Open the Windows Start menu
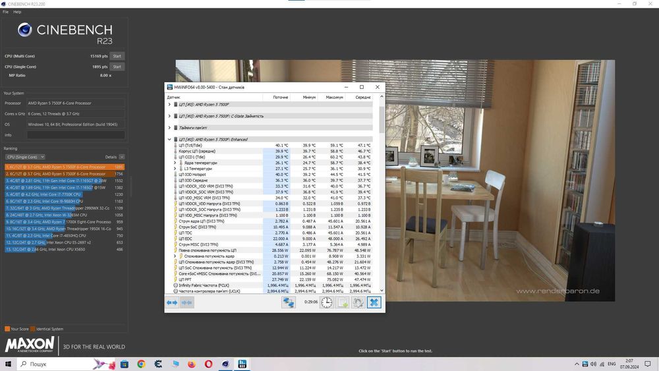This screenshot has width=659, height=371. [8, 364]
